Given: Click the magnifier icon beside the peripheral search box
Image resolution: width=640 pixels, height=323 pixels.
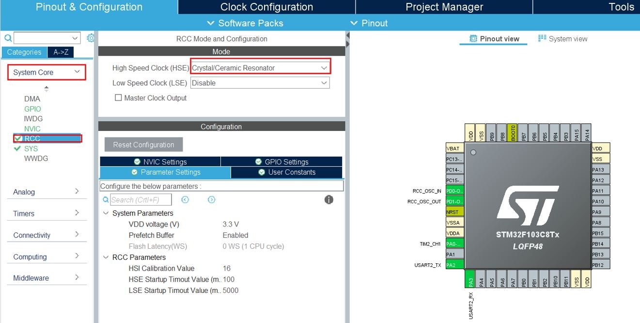Looking at the screenshot, I should (x=8, y=38).
